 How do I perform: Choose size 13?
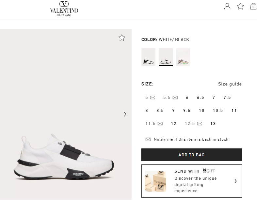213,124
